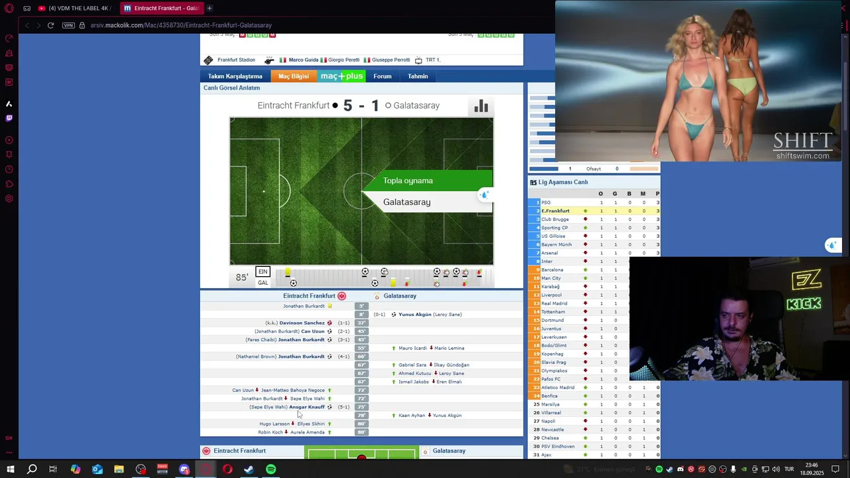The height and width of the screenshot is (478, 850).
Task: Open Task View on taskbar
Action: [53, 469]
